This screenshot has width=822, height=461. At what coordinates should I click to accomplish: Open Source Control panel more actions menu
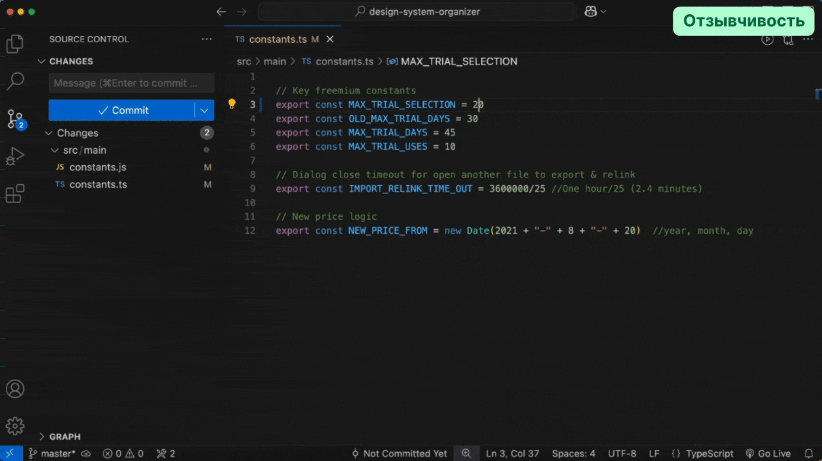207,39
